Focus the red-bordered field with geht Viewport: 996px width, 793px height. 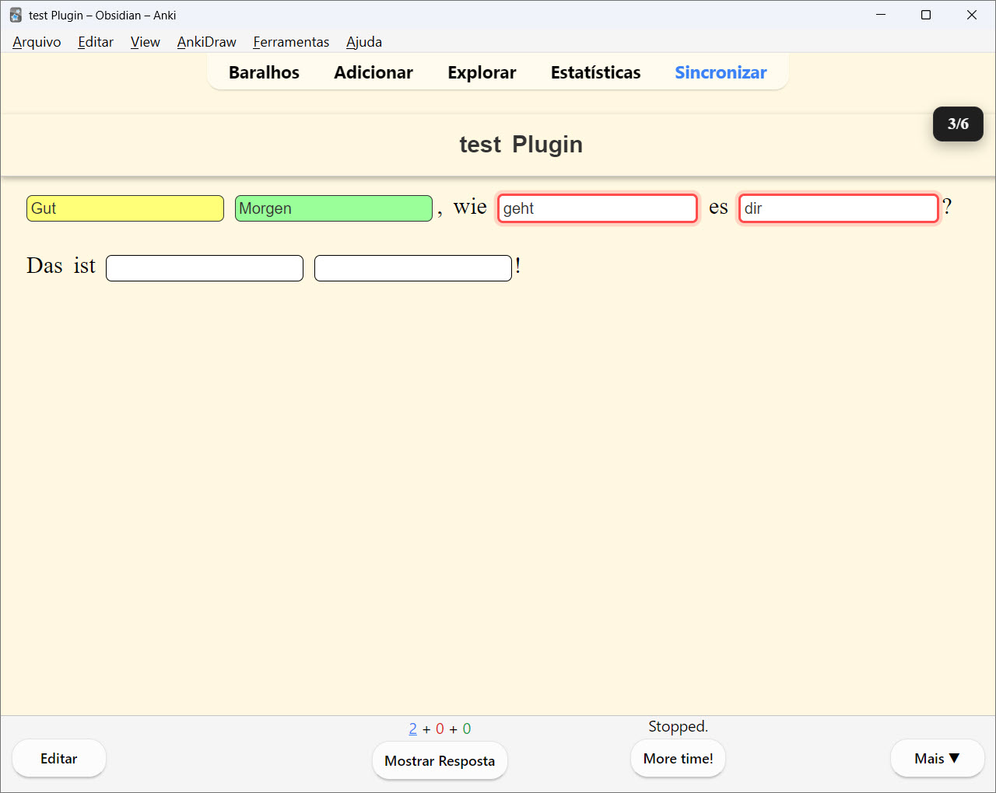tap(598, 208)
